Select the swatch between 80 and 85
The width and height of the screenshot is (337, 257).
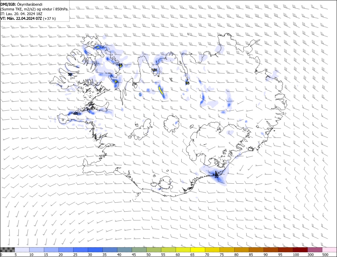pyautogui.click(x=242, y=250)
